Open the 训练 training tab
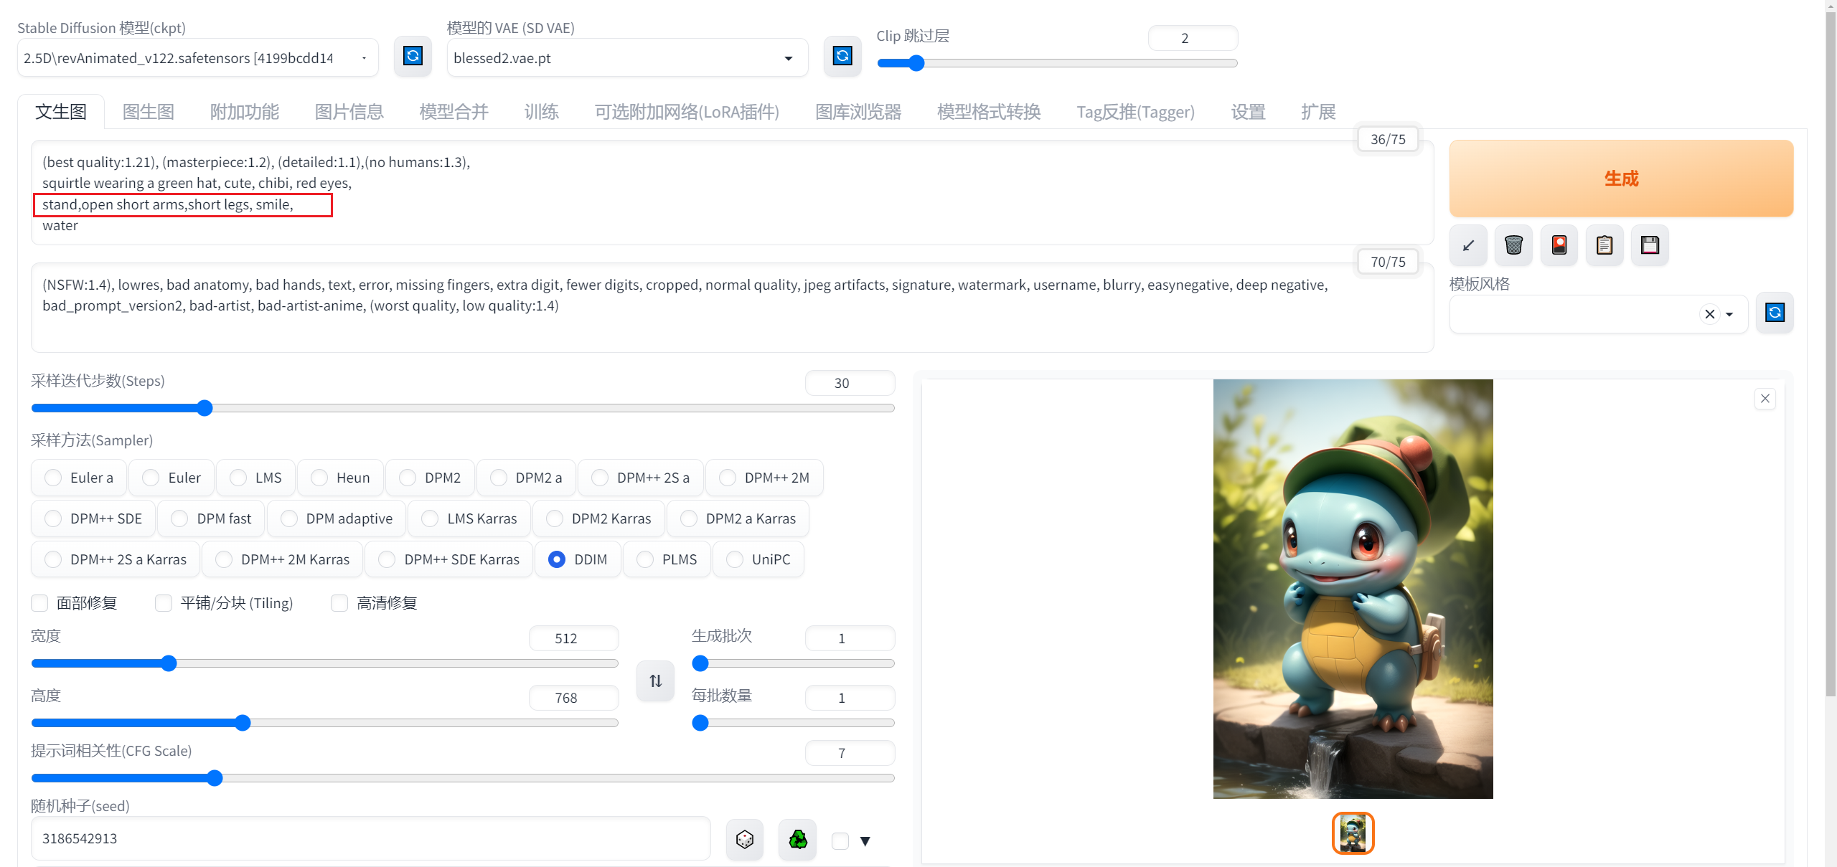The height and width of the screenshot is (867, 1837). click(x=542, y=112)
